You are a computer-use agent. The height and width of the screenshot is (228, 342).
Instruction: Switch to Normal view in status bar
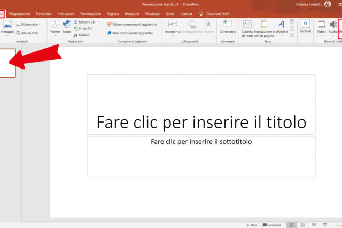[x=291, y=225]
